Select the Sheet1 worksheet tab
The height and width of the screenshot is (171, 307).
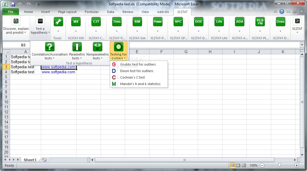tap(30, 160)
